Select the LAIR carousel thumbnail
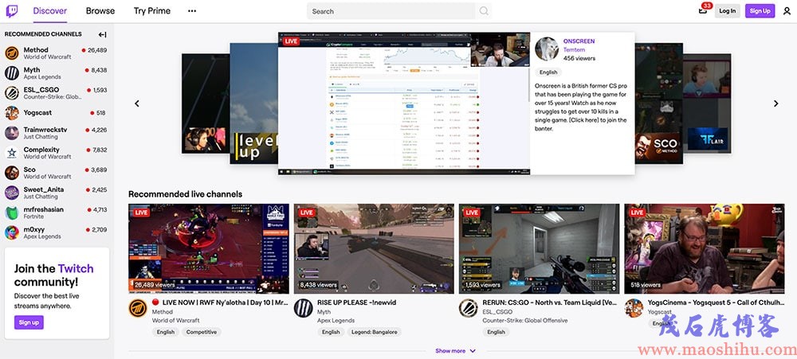The image size is (797, 359). click(x=707, y=103)
